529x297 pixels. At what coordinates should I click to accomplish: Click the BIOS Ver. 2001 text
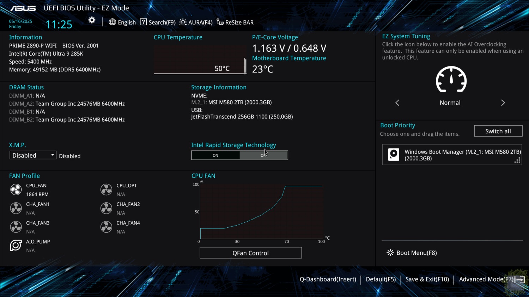point(80,45)
